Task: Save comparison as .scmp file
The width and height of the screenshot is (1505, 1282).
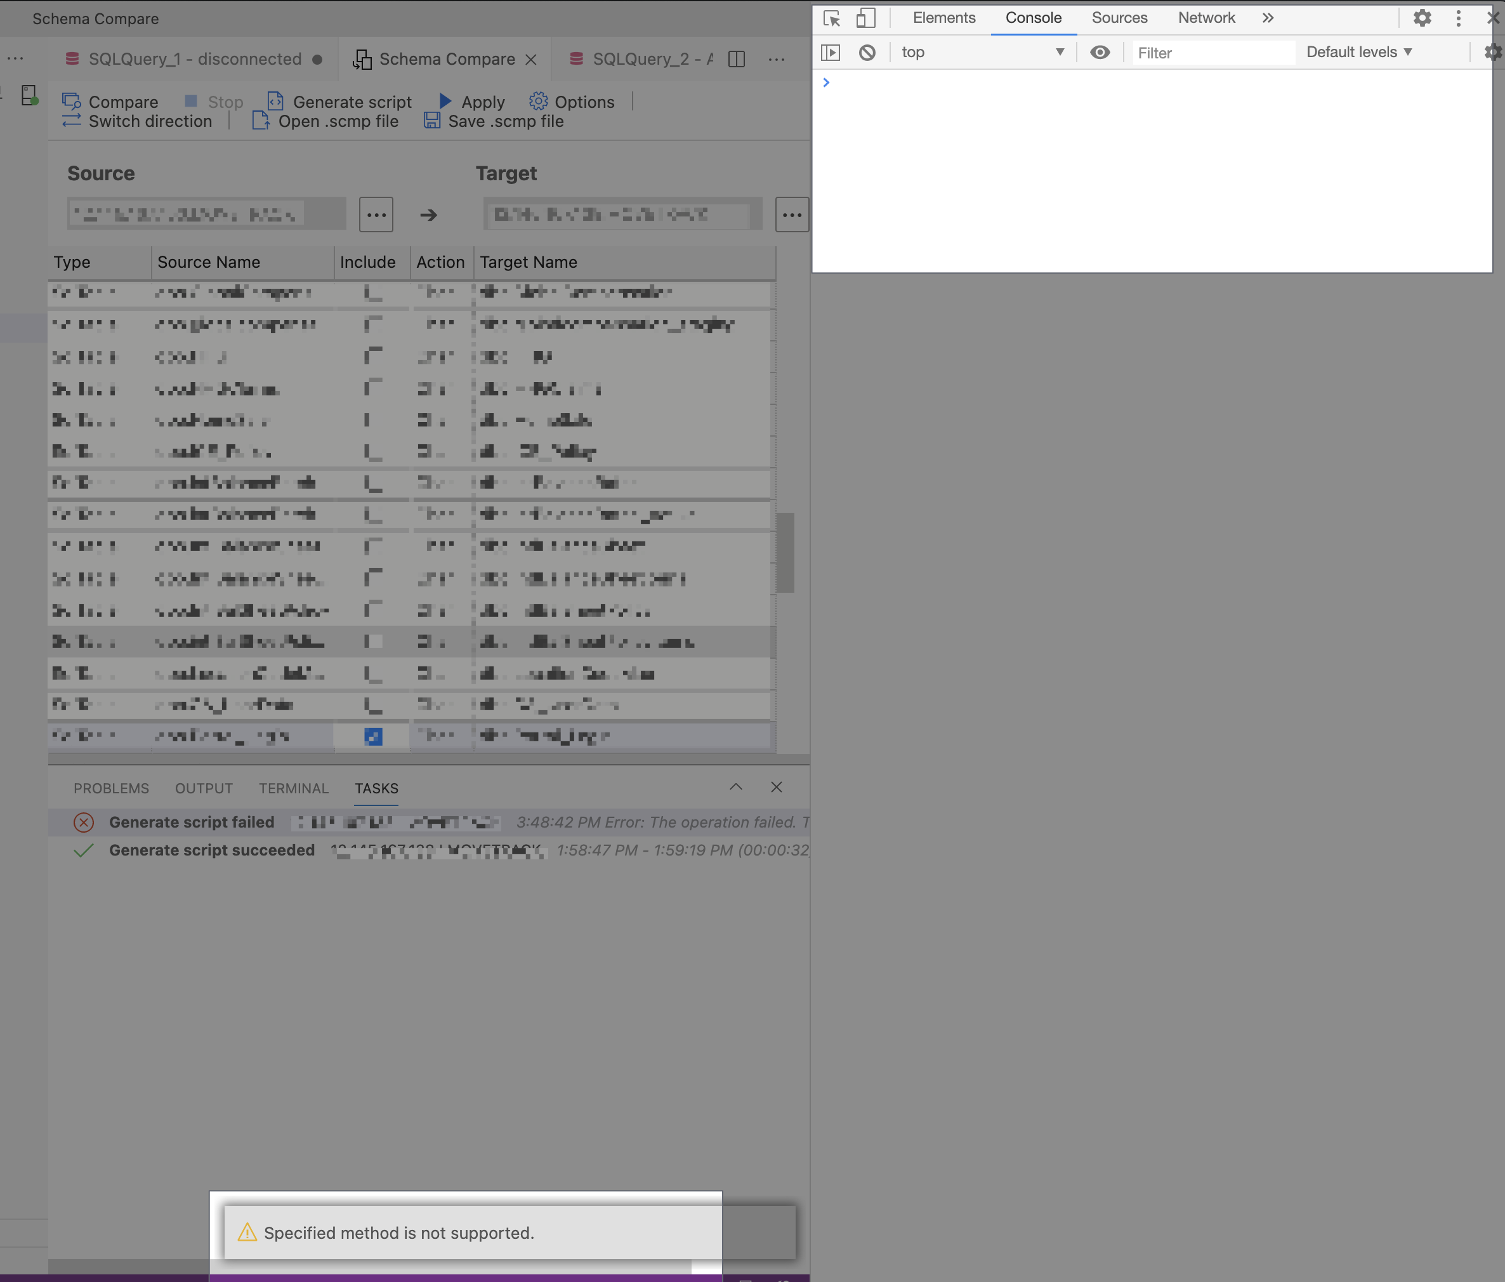Action: (x=494, y=121)
